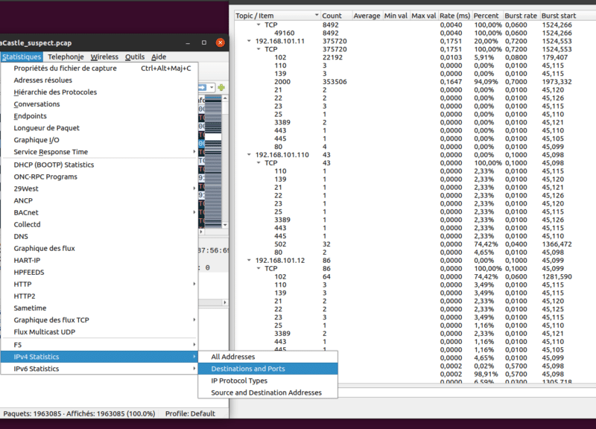Viewport: 596px width, 429px height.
Task: Collapse the 192.168.101.11 tree node
Action: click(250, 41)
